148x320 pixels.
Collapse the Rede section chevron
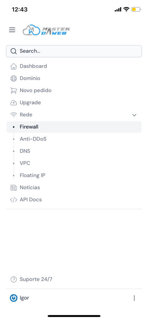pyautogui.click(x=134, y=115)
